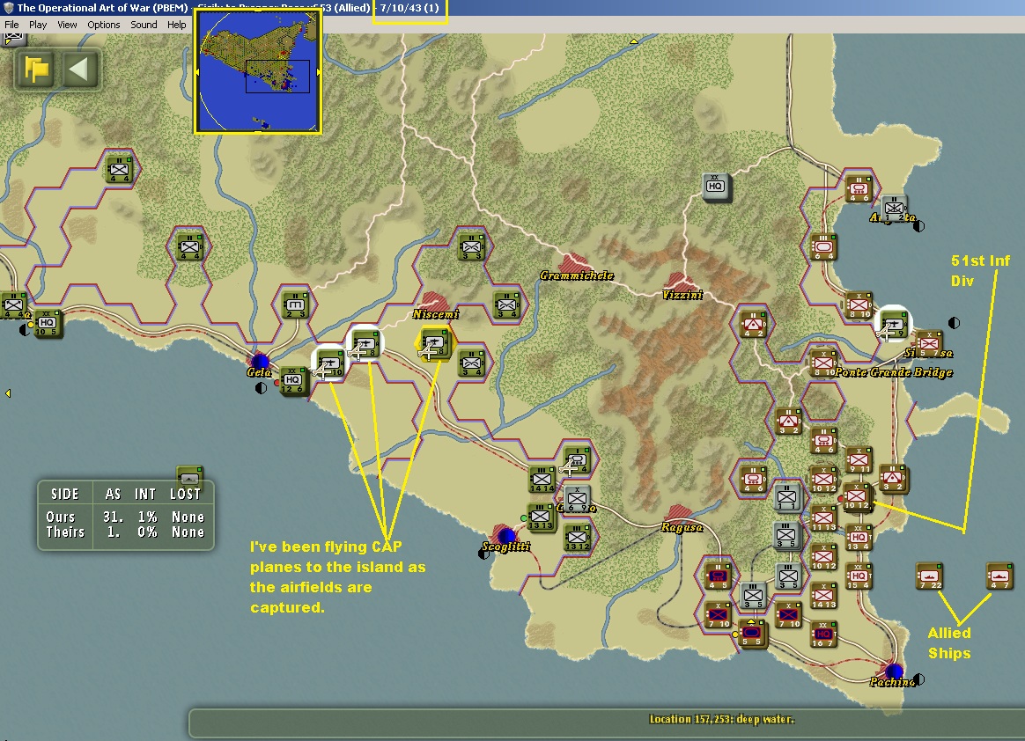Open the Options menu
1025x741 pixels.
click(x=103, y=25)
